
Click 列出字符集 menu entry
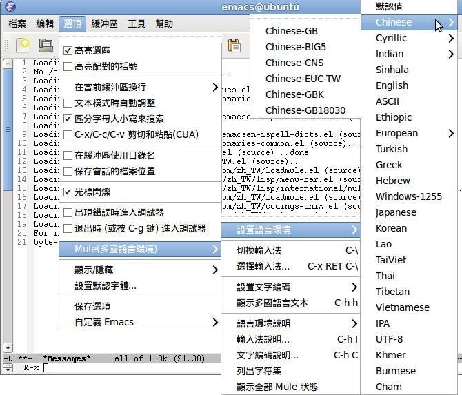click(x=291, y=371)
